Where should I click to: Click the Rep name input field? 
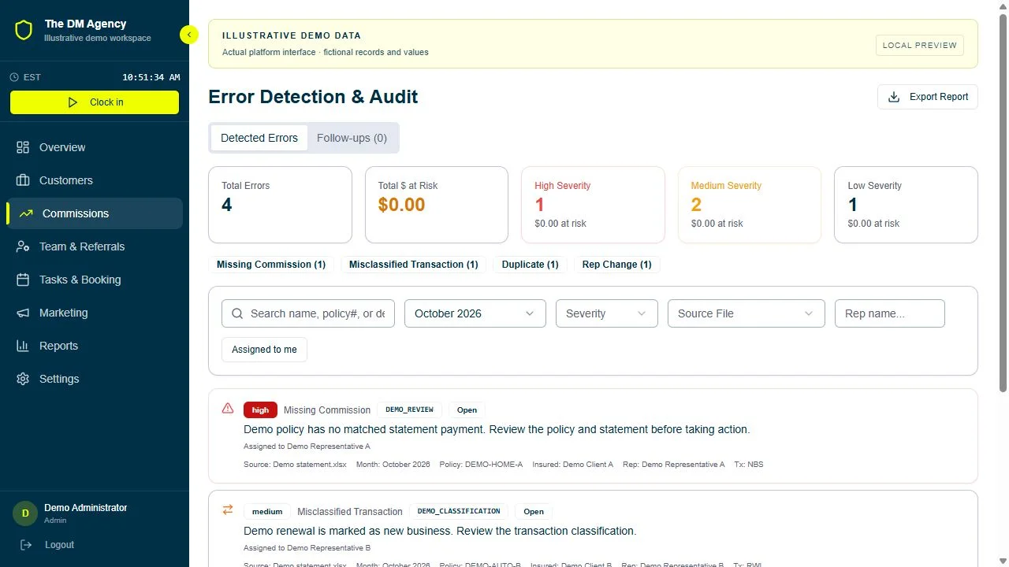890,313
